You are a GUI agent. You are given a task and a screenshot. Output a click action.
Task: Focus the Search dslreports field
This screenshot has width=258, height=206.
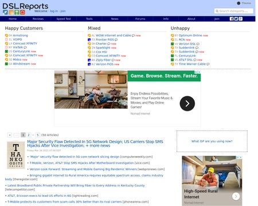(x=234, y=11)
